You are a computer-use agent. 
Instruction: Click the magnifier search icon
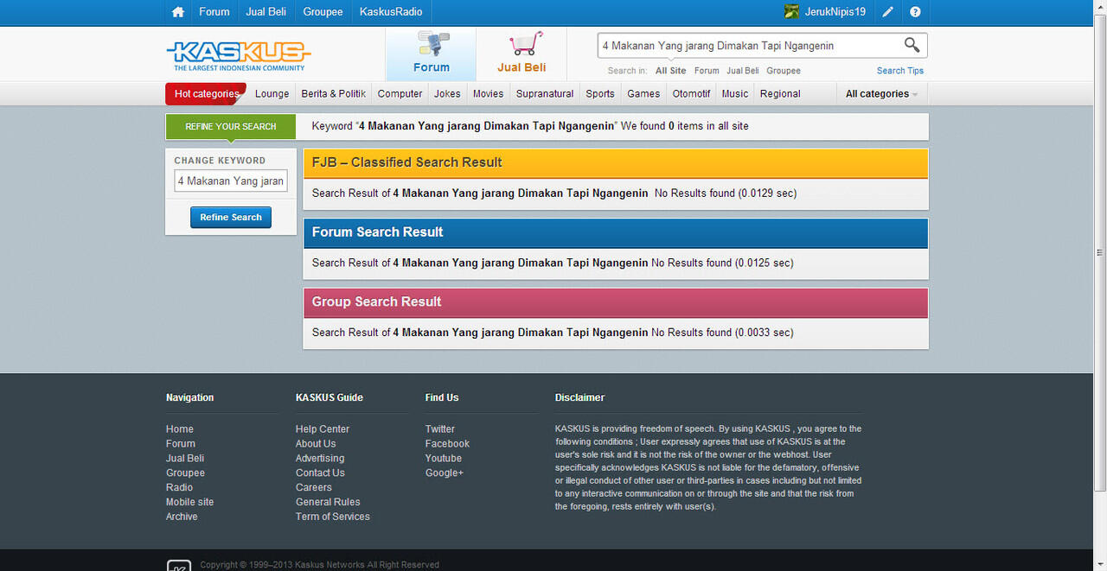click(912, 45)
